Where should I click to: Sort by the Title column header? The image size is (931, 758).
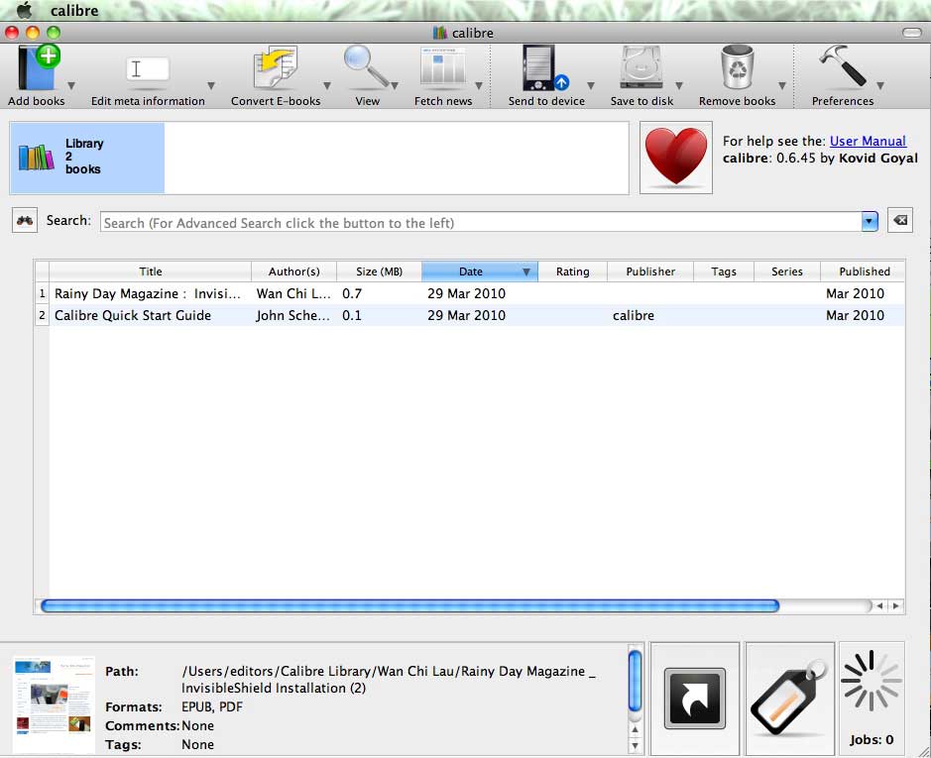[151, 271]
